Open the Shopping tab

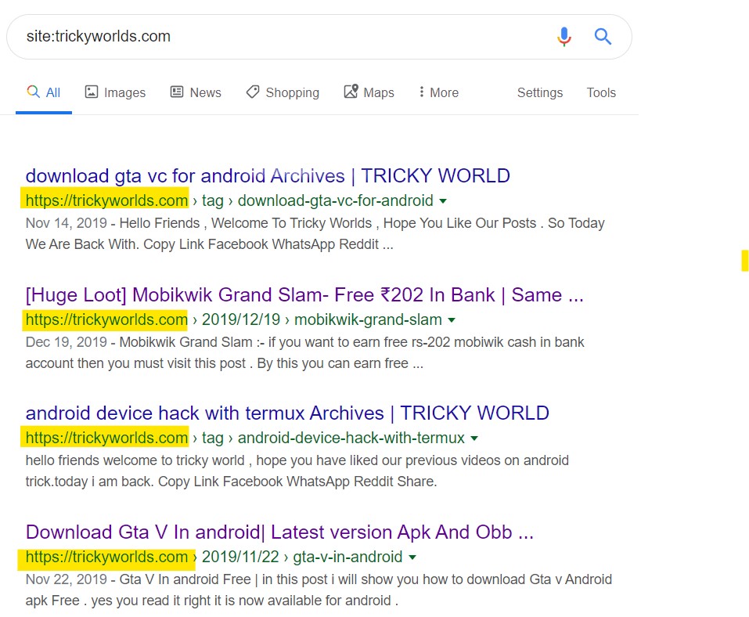point(283,92)
